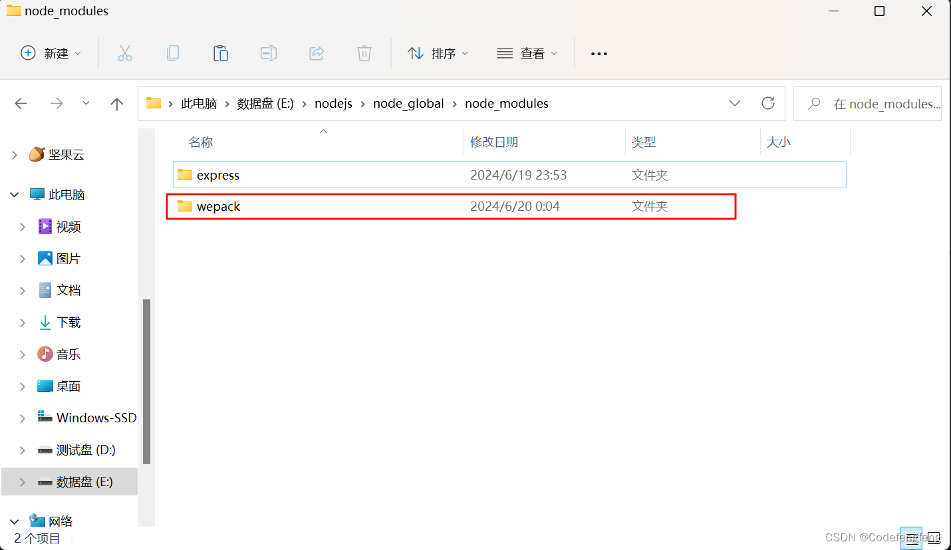Collapse the 网络 tree node

pyautogui.click(x=15, y=521)
